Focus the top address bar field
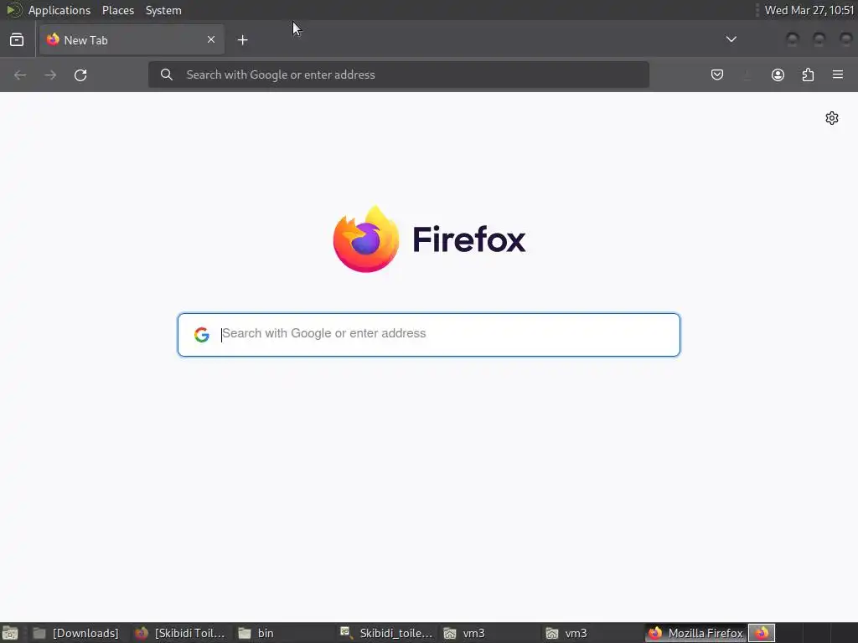Viewport: 858px width, 643px height. click(398, 75)
